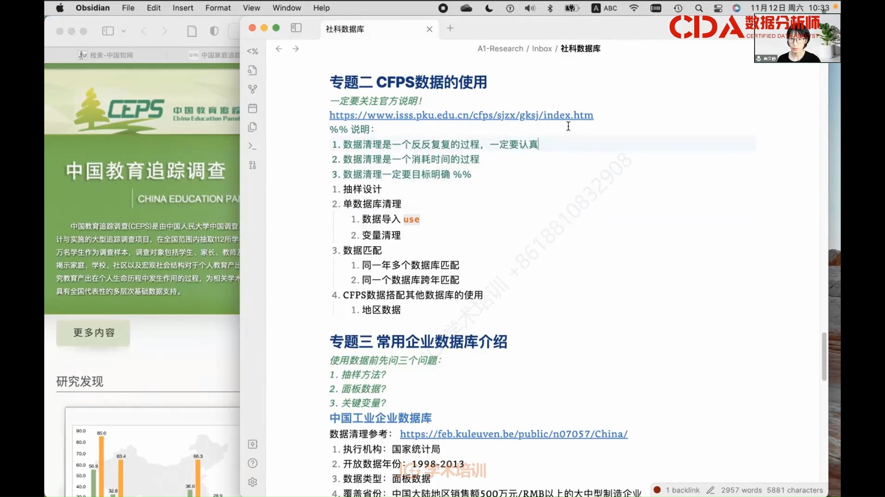Viewport: 885px width, 497px height.
Task: Click the 数据匹配 list item
Action: (362, 250)
